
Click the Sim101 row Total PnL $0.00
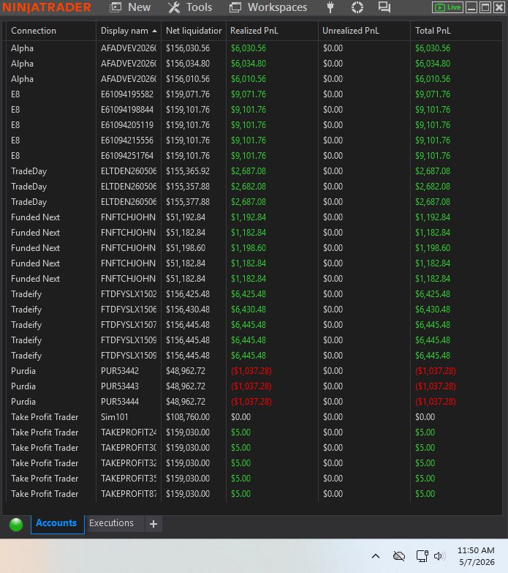pyautogui.click(x=425, y=417)
